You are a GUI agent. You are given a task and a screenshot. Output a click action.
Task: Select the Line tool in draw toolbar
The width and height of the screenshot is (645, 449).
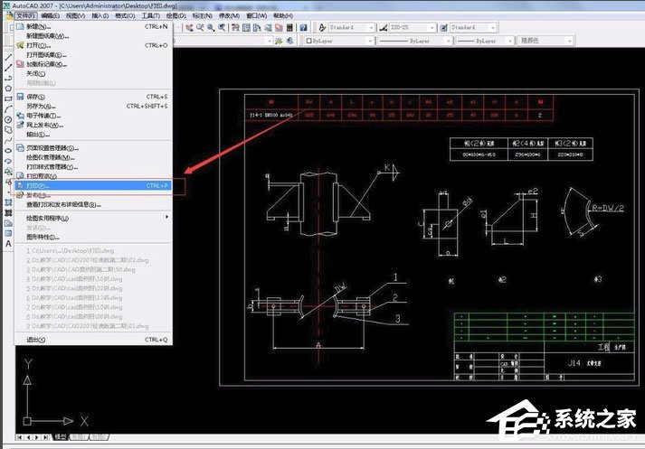tap(8, 58)
